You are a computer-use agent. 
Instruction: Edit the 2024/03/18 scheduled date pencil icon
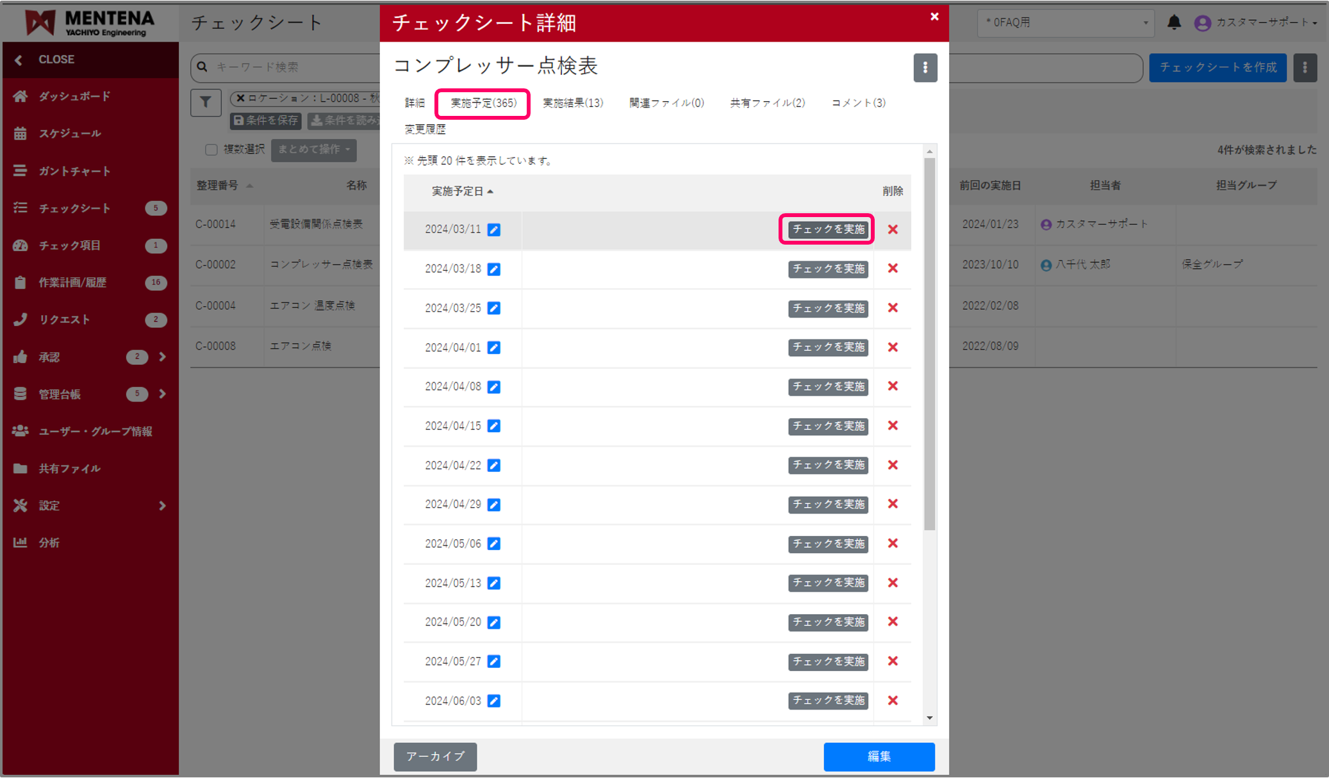[x=493, y=269]
